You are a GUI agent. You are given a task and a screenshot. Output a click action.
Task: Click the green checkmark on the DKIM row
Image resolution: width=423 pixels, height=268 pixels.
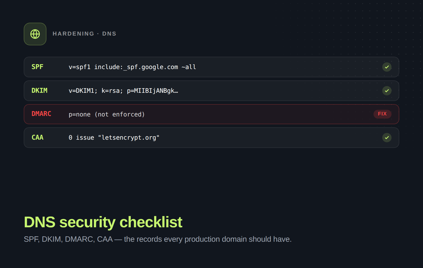coord(387,91)
